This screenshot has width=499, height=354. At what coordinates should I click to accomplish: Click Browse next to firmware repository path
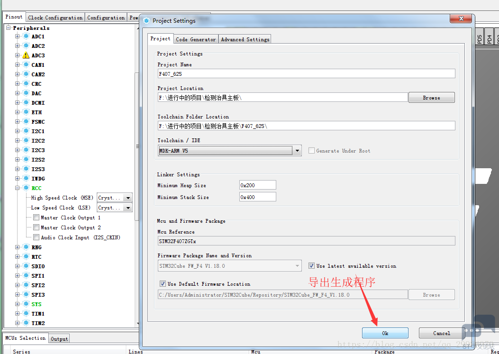pyautogui.click(x=432, y=295)
